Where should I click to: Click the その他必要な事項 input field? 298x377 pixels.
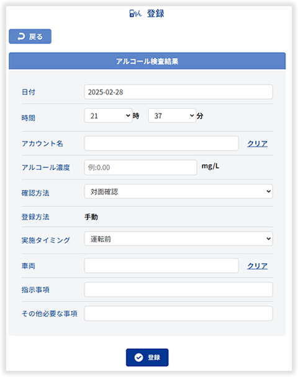178,313
